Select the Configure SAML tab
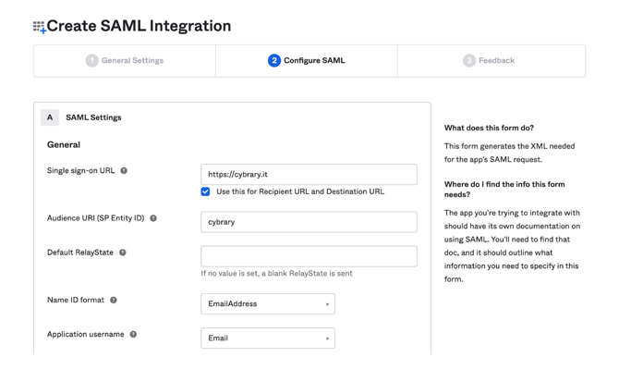 click(313, 61)
